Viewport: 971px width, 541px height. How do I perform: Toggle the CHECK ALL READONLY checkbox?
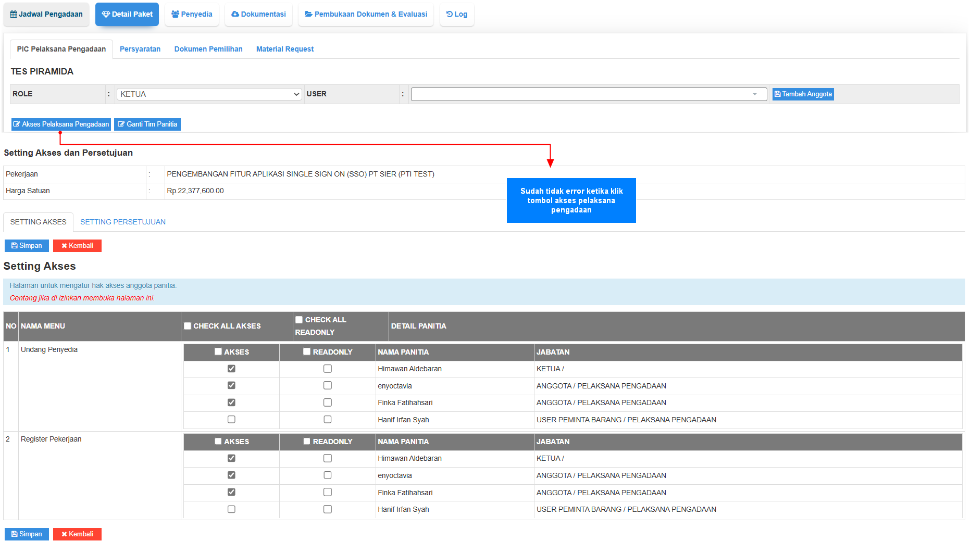(299, 320)
